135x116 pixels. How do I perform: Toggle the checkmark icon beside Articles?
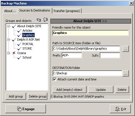pos(19,31)
